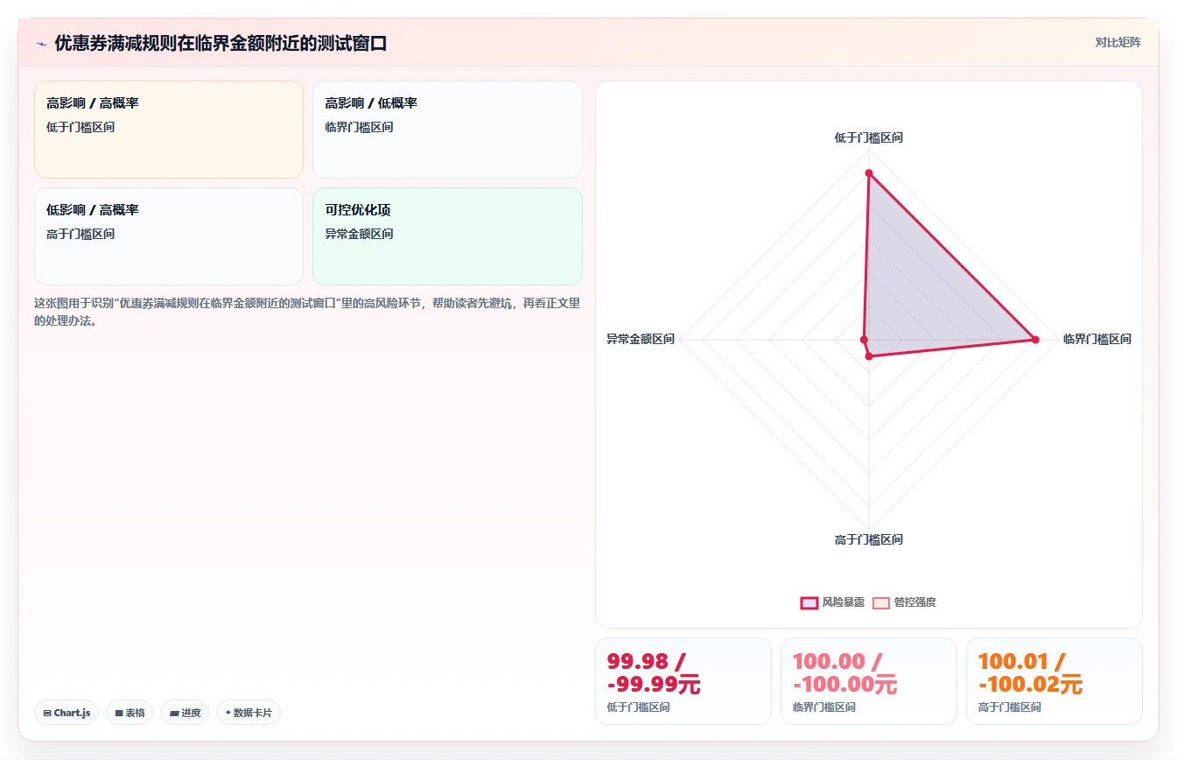Click the radar data point on the 高于门槛区间 axis

(x=869, y=356)
